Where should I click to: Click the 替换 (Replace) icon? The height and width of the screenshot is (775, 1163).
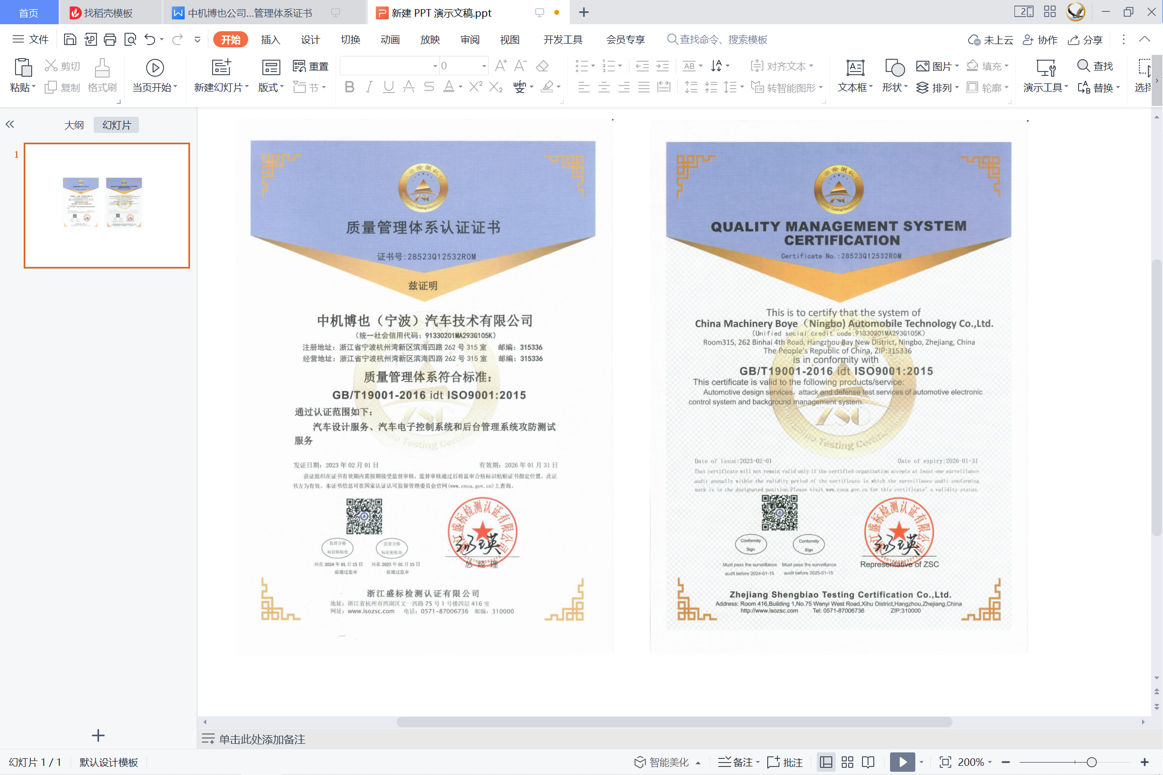[x=1098, y=88]
